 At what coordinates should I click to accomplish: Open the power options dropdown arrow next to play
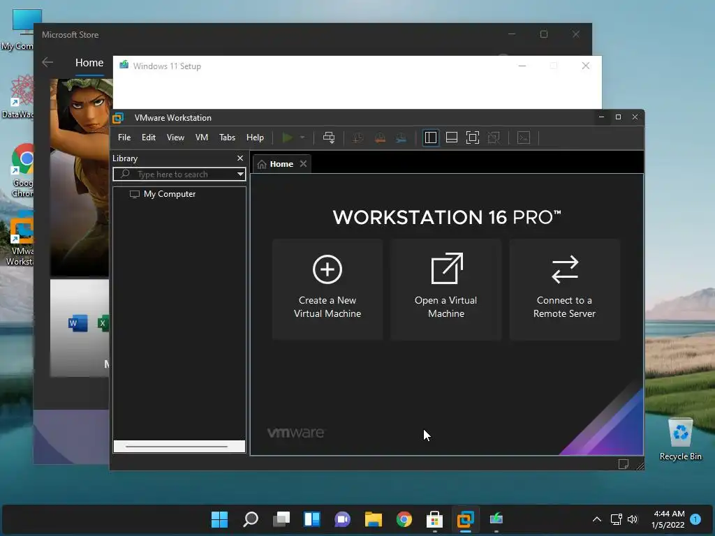(x=302, y=137)
